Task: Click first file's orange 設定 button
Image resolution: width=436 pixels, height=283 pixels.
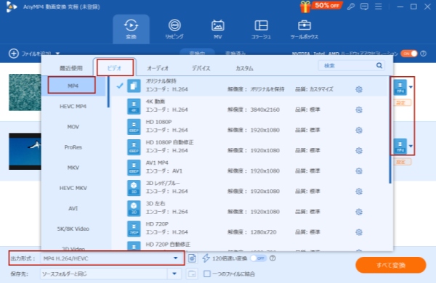Action: (400, 103)
